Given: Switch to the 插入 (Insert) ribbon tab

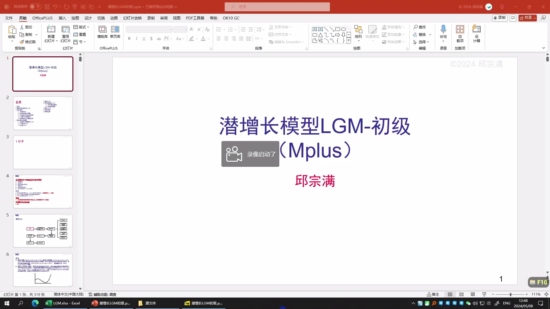Looking at the screenshot, I should pos(62,18).
